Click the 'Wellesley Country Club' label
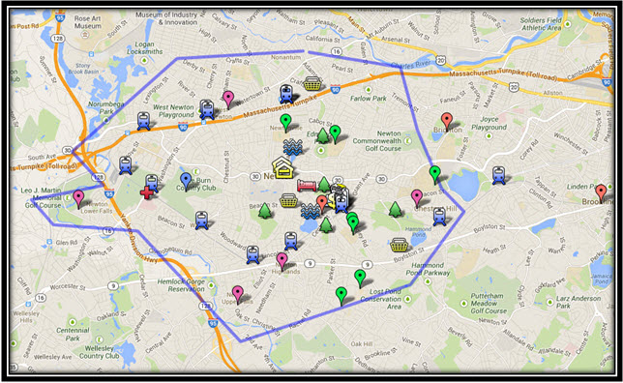This screenshot has width=623, height=383. click(x=99, y=352)
